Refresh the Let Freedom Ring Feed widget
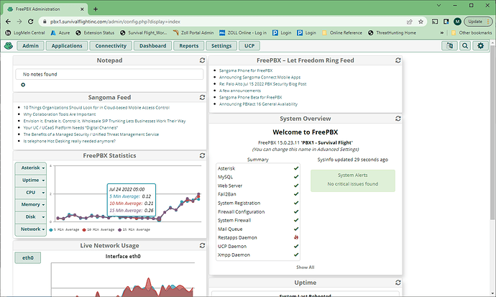The image size is (496, 297). pyautogui.click(x=398, y=60)
